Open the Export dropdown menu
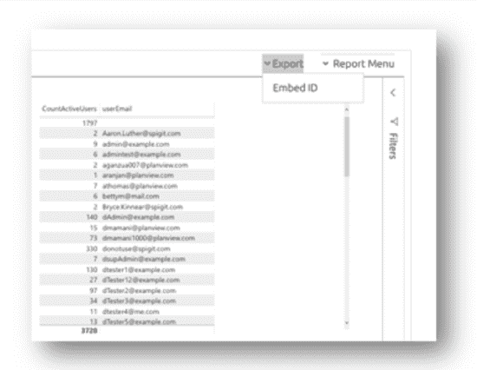The height and width of the screenshot is (370, 477). tap(283, 63)
